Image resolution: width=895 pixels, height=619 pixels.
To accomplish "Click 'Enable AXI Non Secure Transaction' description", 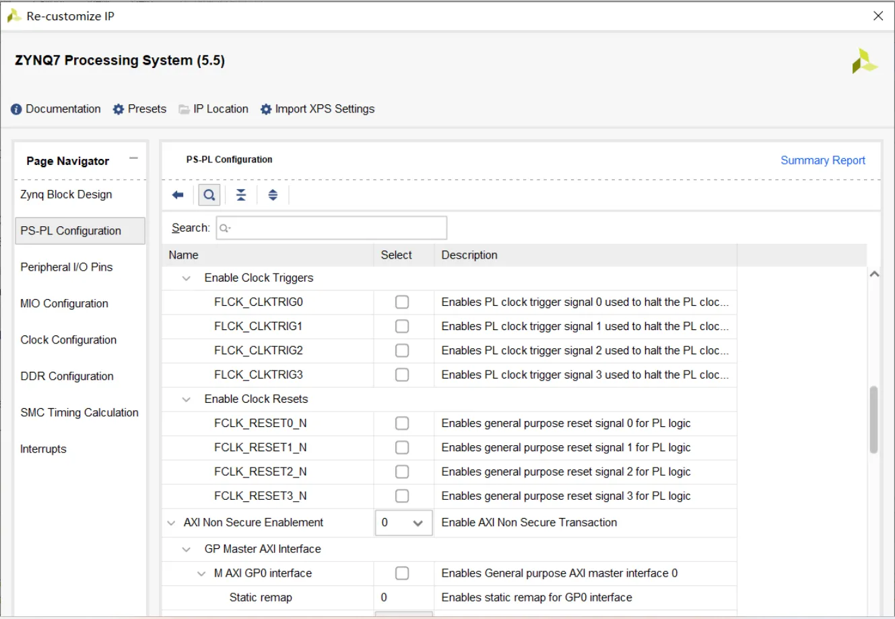I will 529,523.
